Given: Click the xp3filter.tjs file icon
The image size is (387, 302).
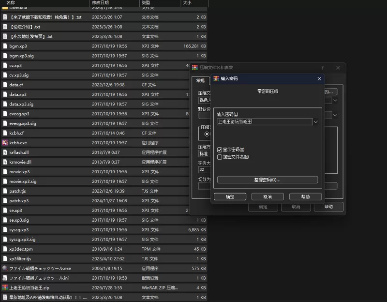Looking at the screenshot, I should (5, 258).
